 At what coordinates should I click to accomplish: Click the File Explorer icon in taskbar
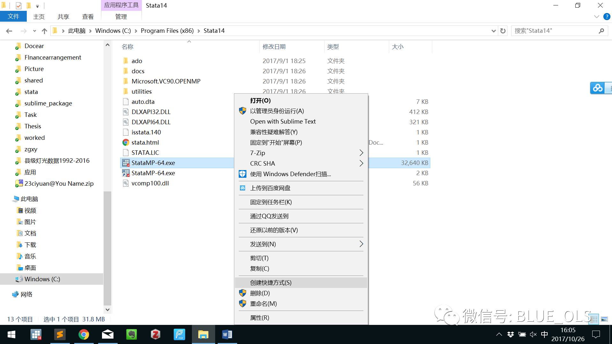[203, 334]
